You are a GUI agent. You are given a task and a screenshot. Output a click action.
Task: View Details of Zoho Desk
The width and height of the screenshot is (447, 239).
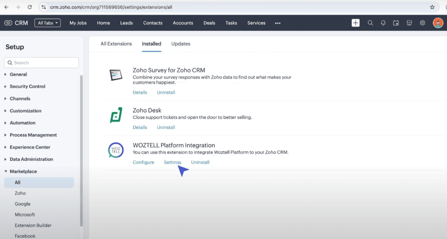(140, 127)
